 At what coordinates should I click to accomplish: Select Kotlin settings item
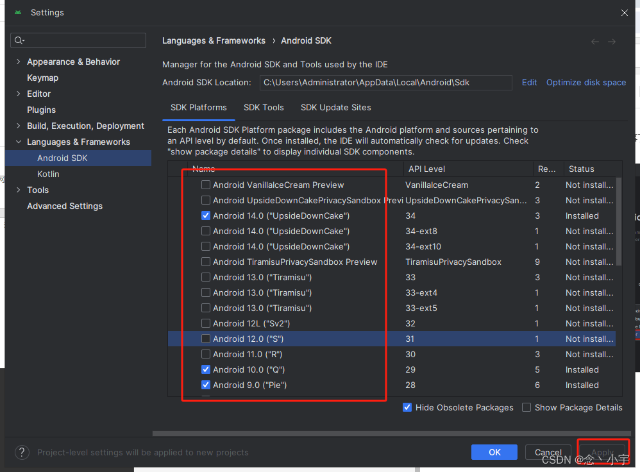[48, 174]
